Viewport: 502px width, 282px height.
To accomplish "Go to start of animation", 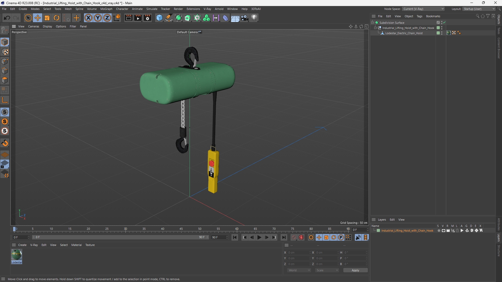I will [235, 237].
